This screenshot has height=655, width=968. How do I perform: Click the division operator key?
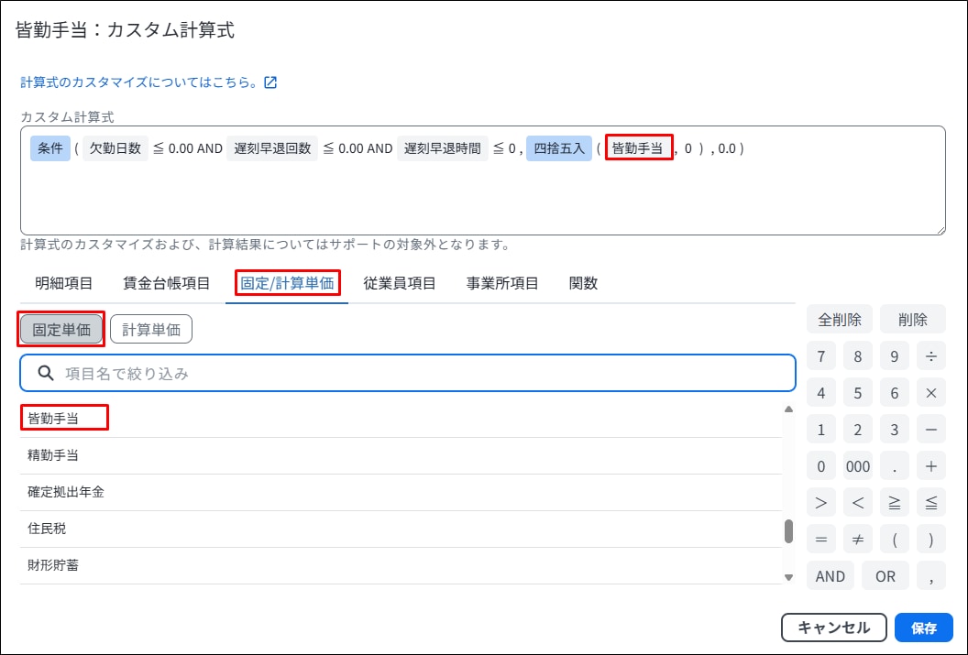click(x=930, y=356)
